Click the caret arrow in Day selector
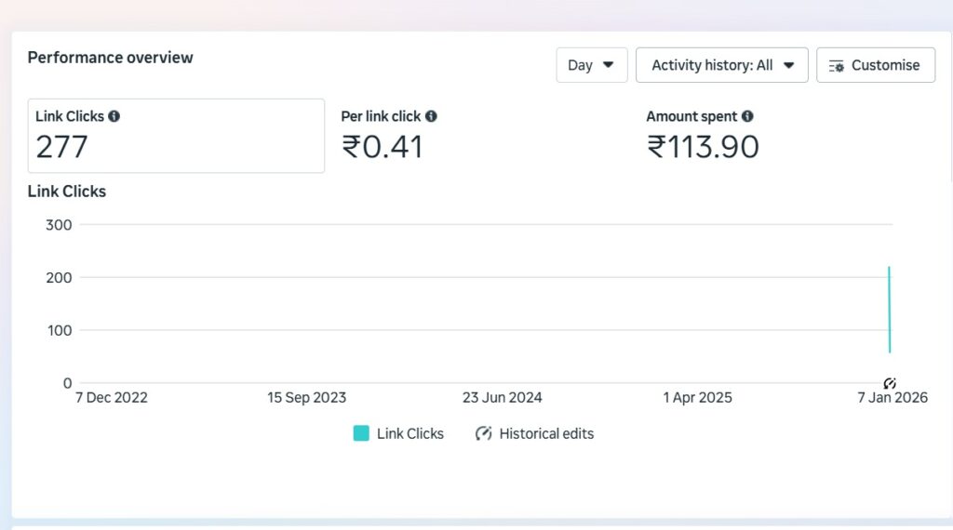Image resolution: width=953 pixels, height=530 pixels. click(609, 65)
